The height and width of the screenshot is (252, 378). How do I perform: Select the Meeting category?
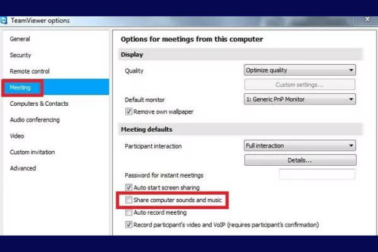[x=55, y=88]
